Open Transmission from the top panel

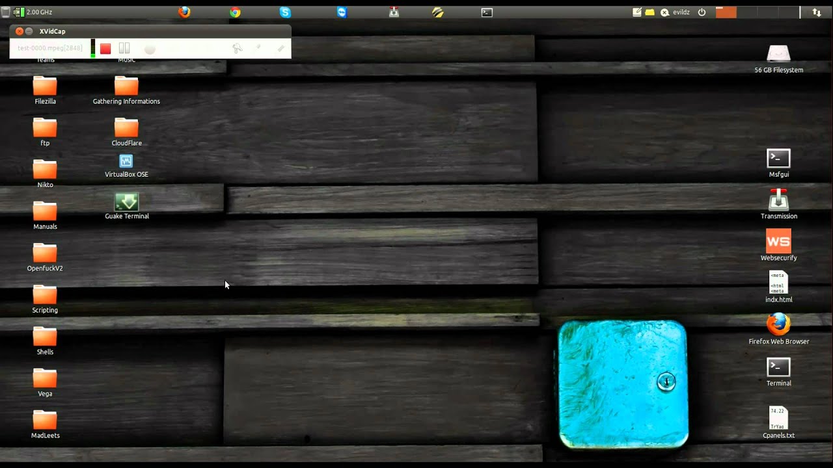pos(394,12)
